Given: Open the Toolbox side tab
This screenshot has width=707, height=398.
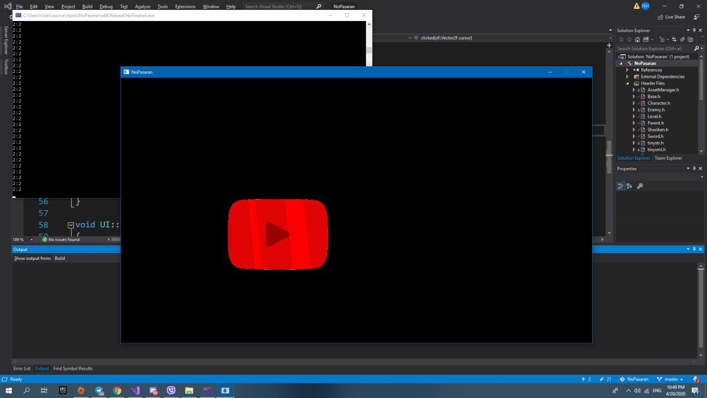Looking at the screenshot, I should coord(6,66).
